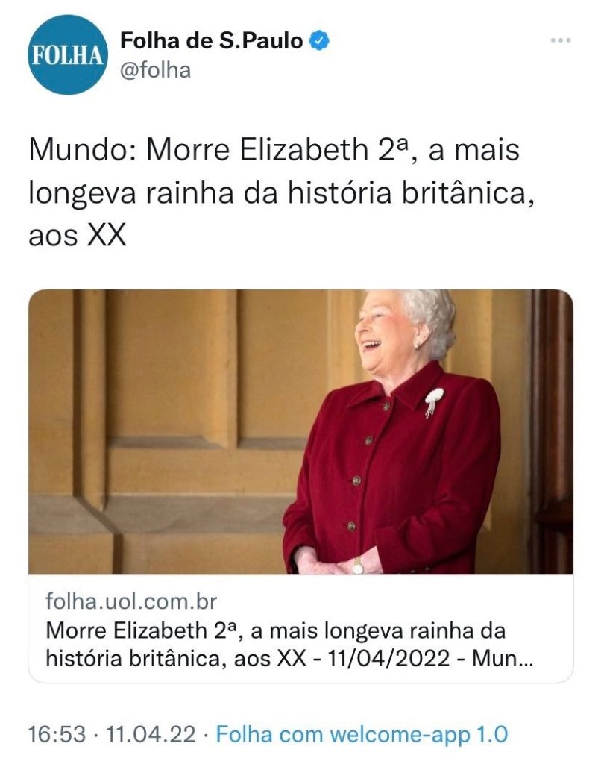This screenshot has width=601, height=764.
Task: Click the Folha de S.Paulo display name
Action: coord(211,40)
